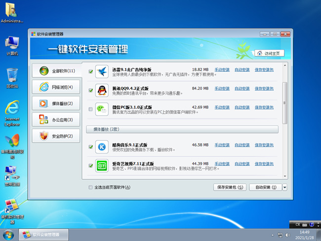Click the network tray icon
This screenshot has height=241, width=321.
tap(280, 235)
